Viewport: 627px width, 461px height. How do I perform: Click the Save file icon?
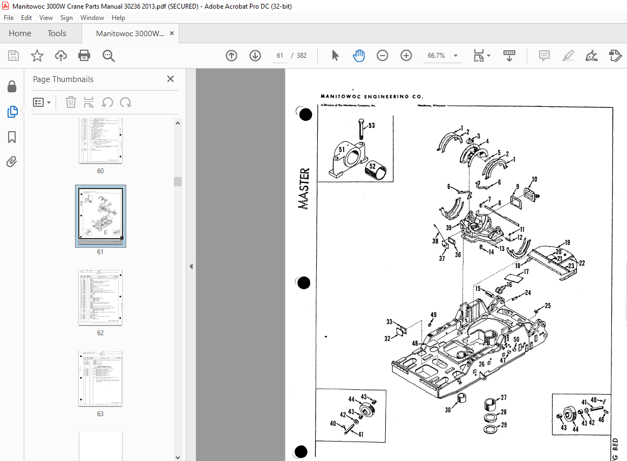click(13, 56)
